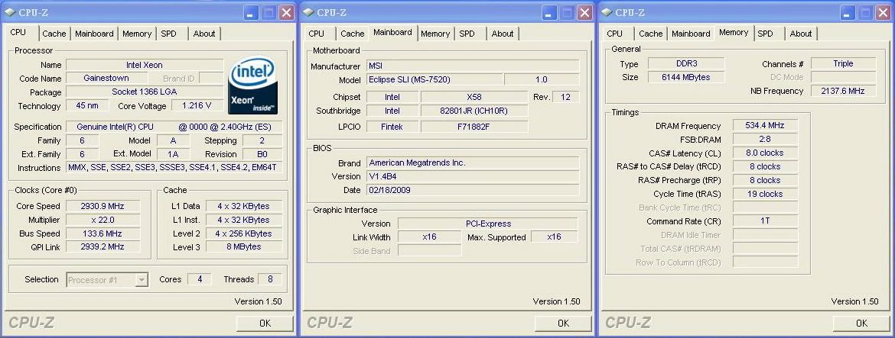Open the Mainboard tab in the left CPU window
The width and height of the screenshot is (895, 338).
94,34
